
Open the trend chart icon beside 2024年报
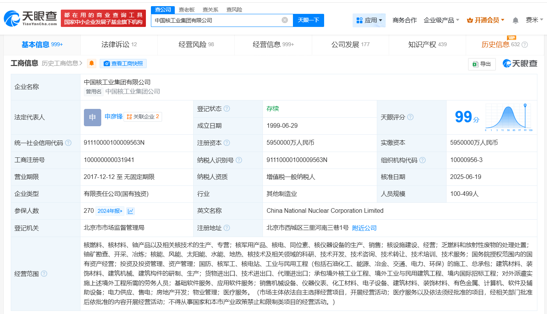click(130, 211)
